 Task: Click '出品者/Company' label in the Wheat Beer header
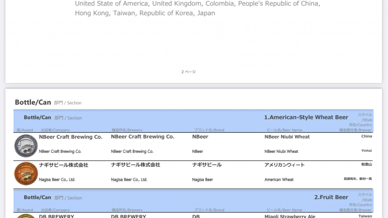(x=55, y=130)
